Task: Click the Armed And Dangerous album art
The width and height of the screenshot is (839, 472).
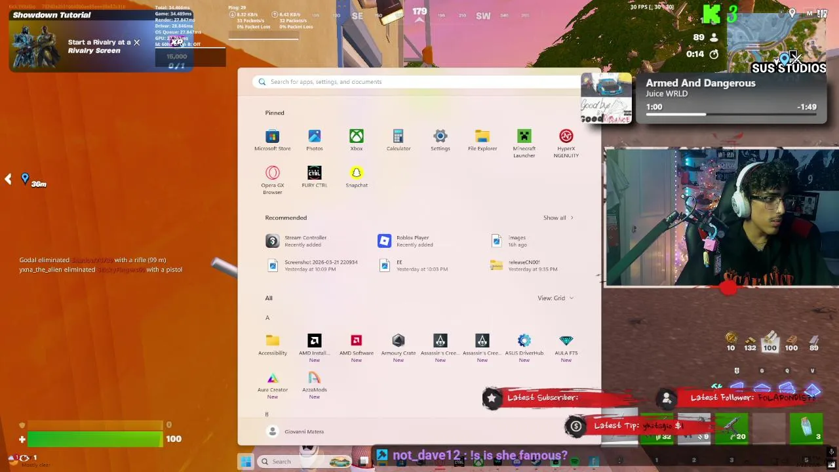Action: click(x=606, y=98)
